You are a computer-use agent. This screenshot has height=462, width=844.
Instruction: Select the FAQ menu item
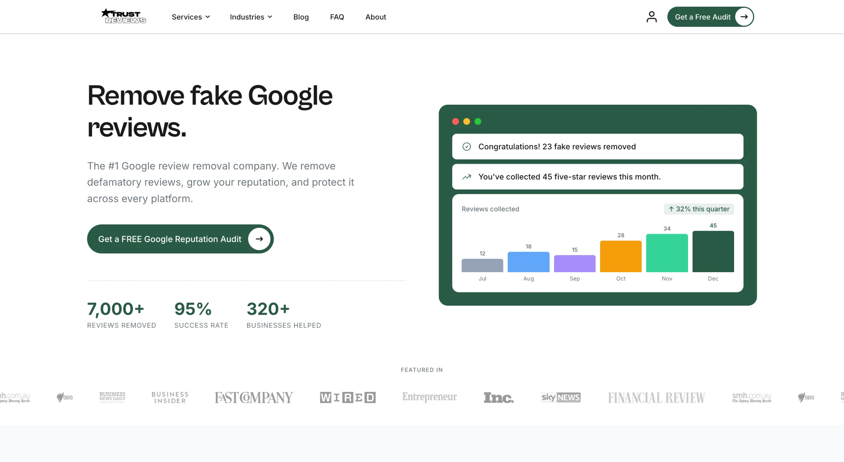click(337, 17)
